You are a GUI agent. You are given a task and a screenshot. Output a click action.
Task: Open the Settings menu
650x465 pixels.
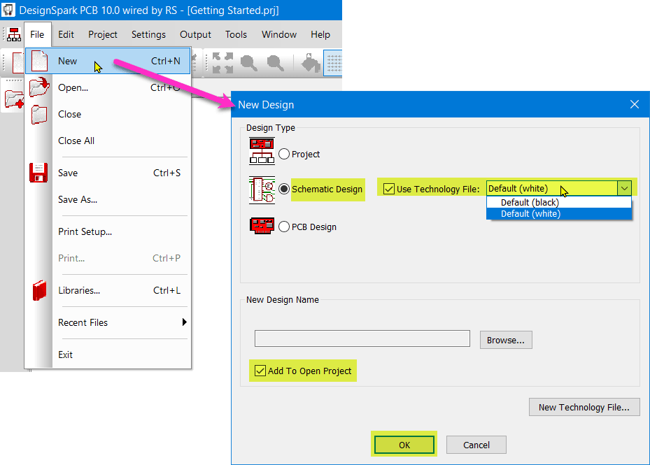click(148, 34)
